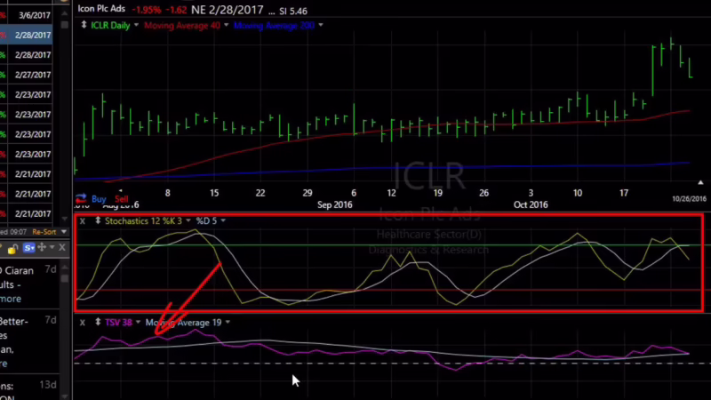Click the 'more' link under Ciaran news item
Image resolution: width=711 pixels, height=400 pixels.
click(x=11, y=299)
